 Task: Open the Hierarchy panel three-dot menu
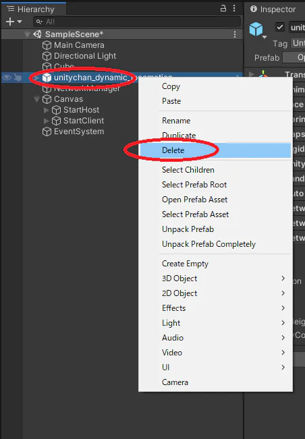234,8
